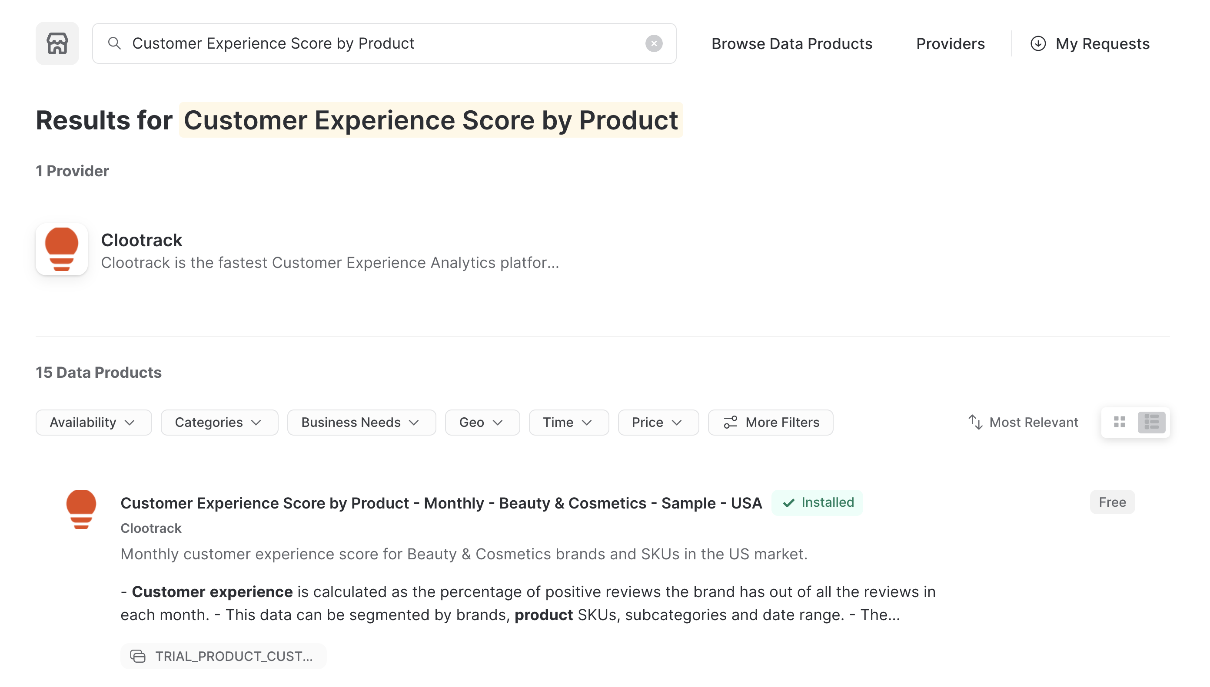The width and height of the screenshot is (1210, 687).
Task: Click the TRIAL_PRODUCT_CUST database tag
Action: tap(223, 656)
